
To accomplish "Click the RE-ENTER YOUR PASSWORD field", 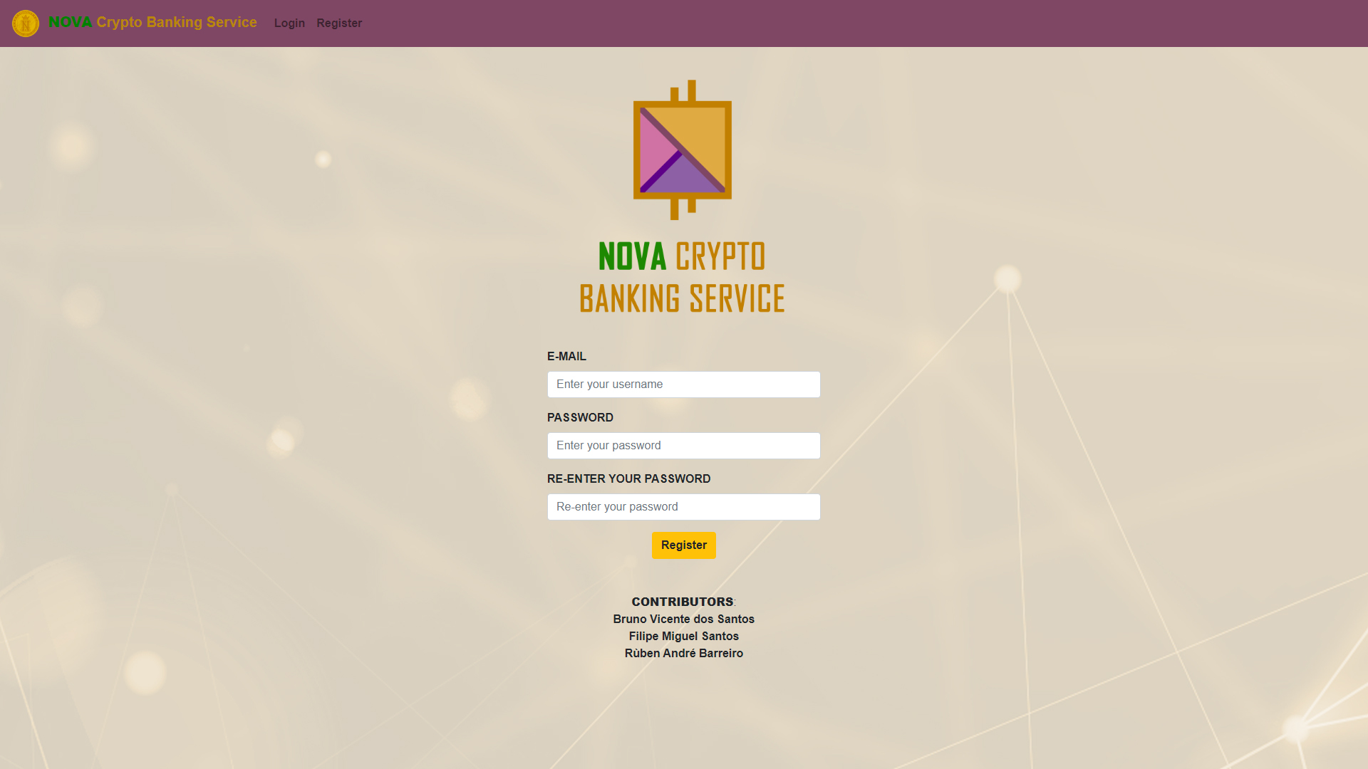I will 684,506.
